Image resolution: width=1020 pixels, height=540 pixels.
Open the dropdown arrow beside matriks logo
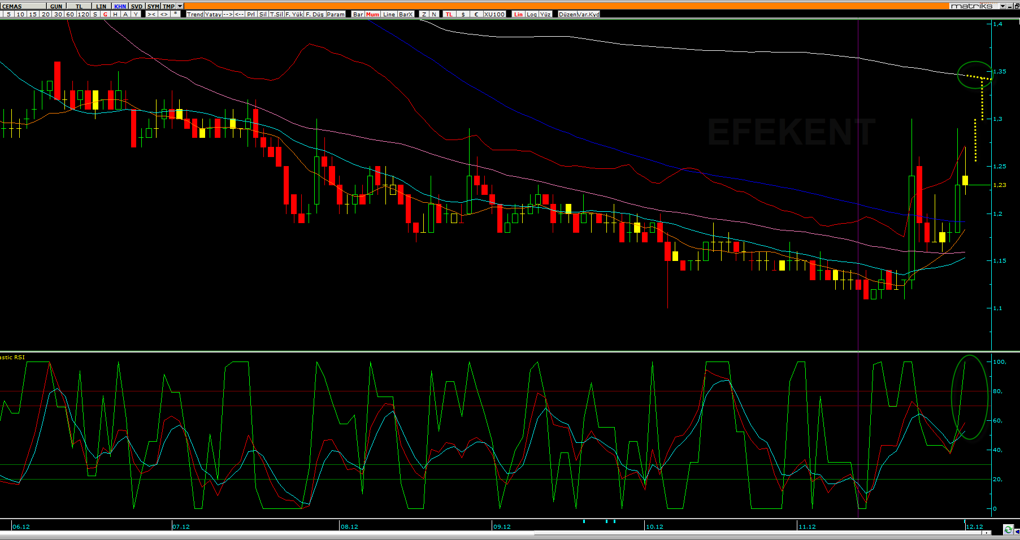(1003, 6)
